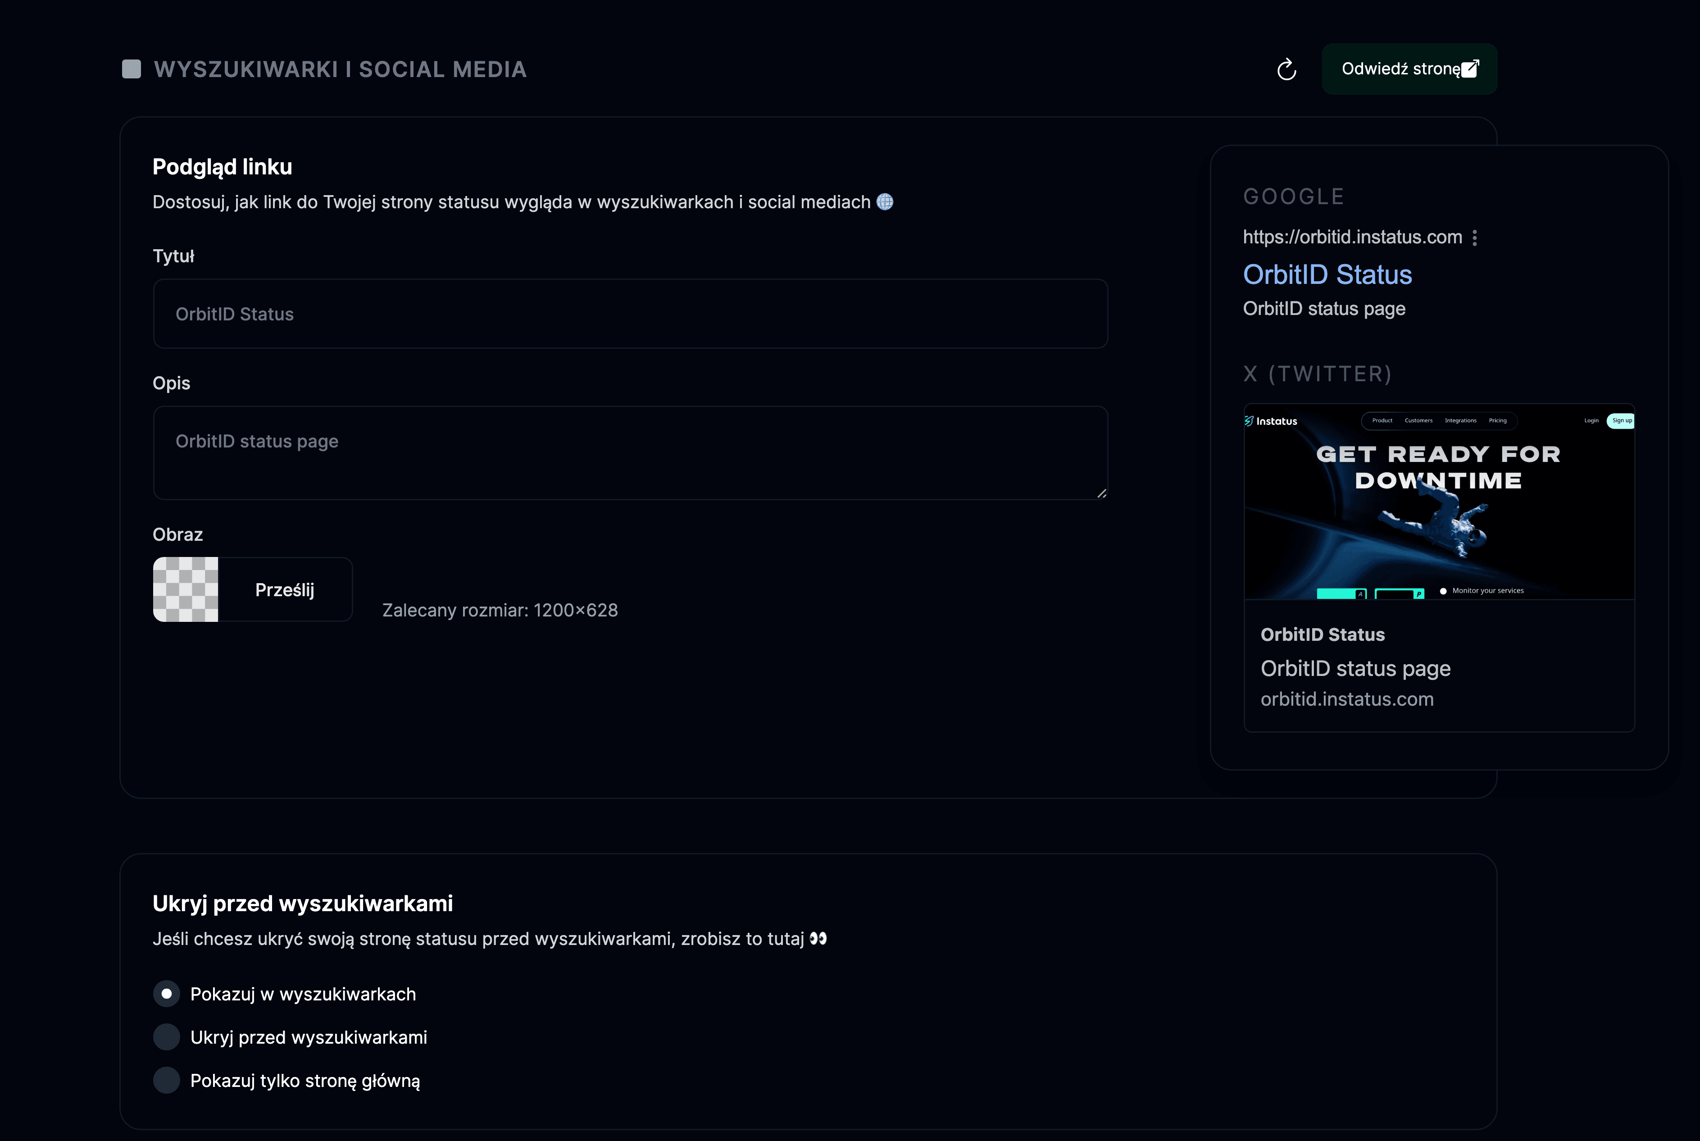Image resolution: width=1700 pixels, height=1141 pixels.
Task: Click 'OrbitID status page' description in Twitter card
Action: [1356, 668]
